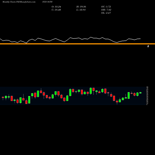
Task: Click the most recent candlestick on the chart
Action: pyautogui.click(x=140, y=93)
